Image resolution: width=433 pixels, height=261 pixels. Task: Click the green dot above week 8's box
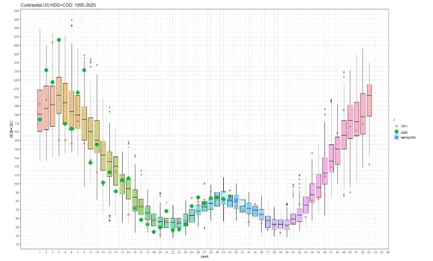[84, 70]
